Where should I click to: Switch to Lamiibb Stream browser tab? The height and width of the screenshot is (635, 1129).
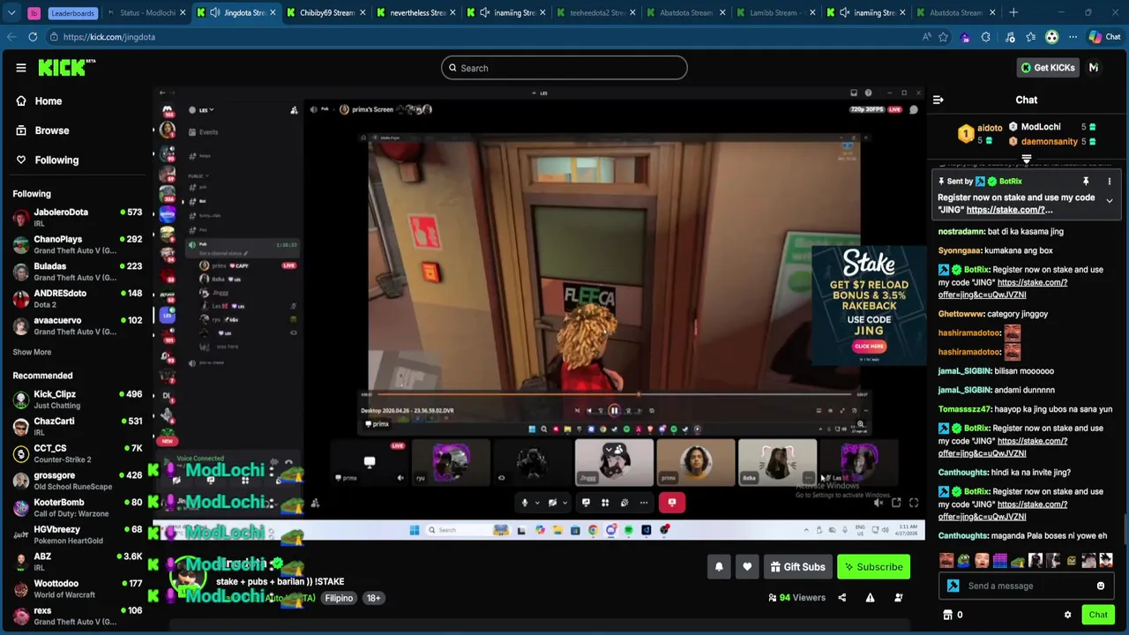point(777,12)
